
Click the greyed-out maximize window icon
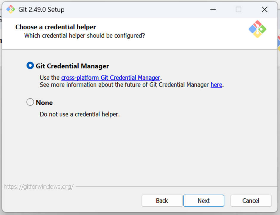pos(238,10)
